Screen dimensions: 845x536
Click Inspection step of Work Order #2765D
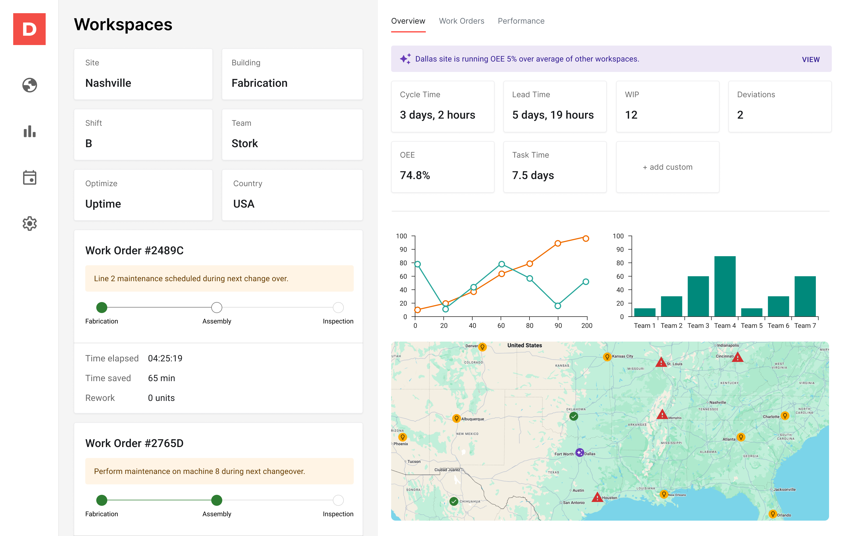pos(338,500)
